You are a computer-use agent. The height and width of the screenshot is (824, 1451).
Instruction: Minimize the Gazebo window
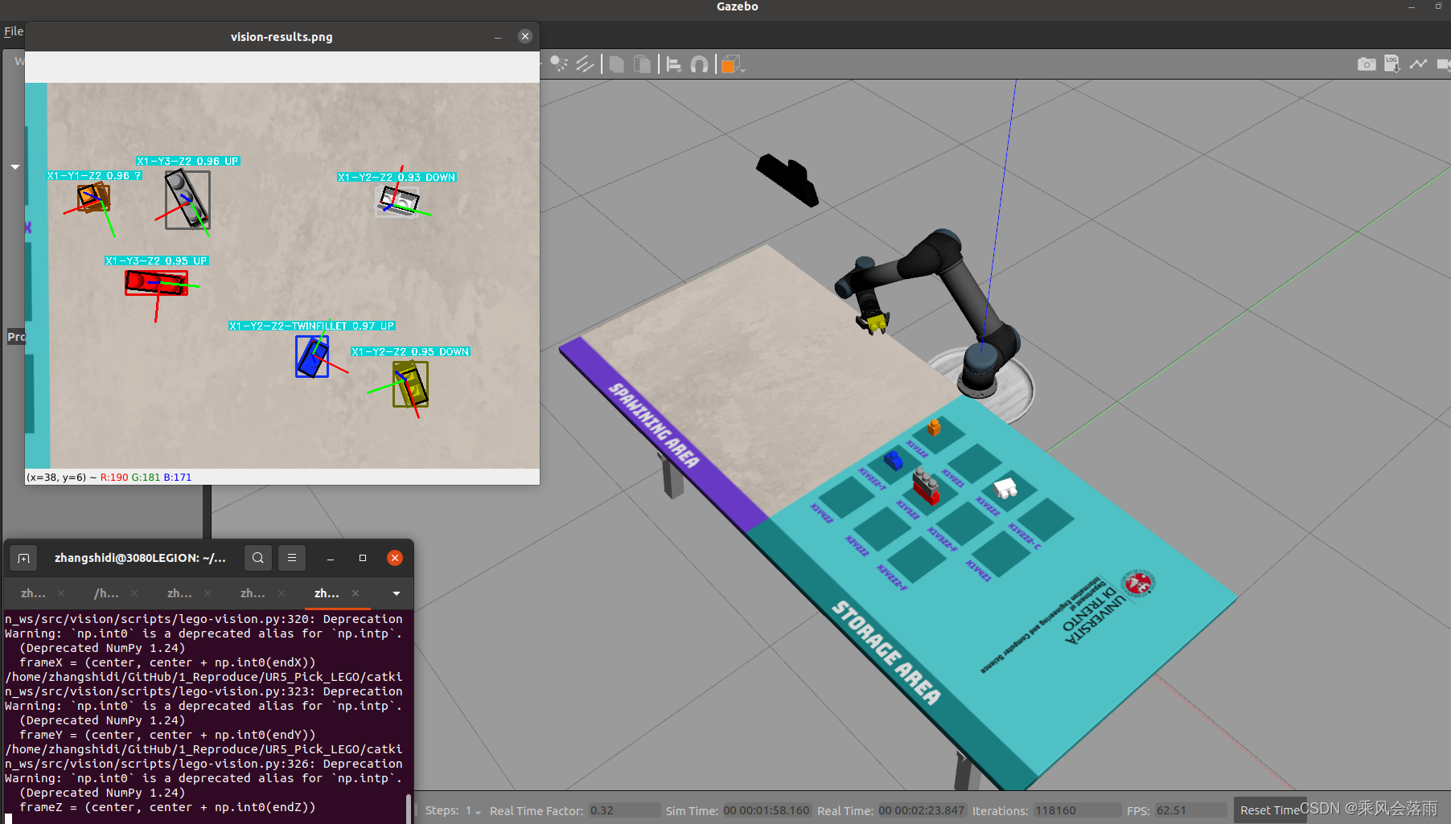coord(1411,6)
